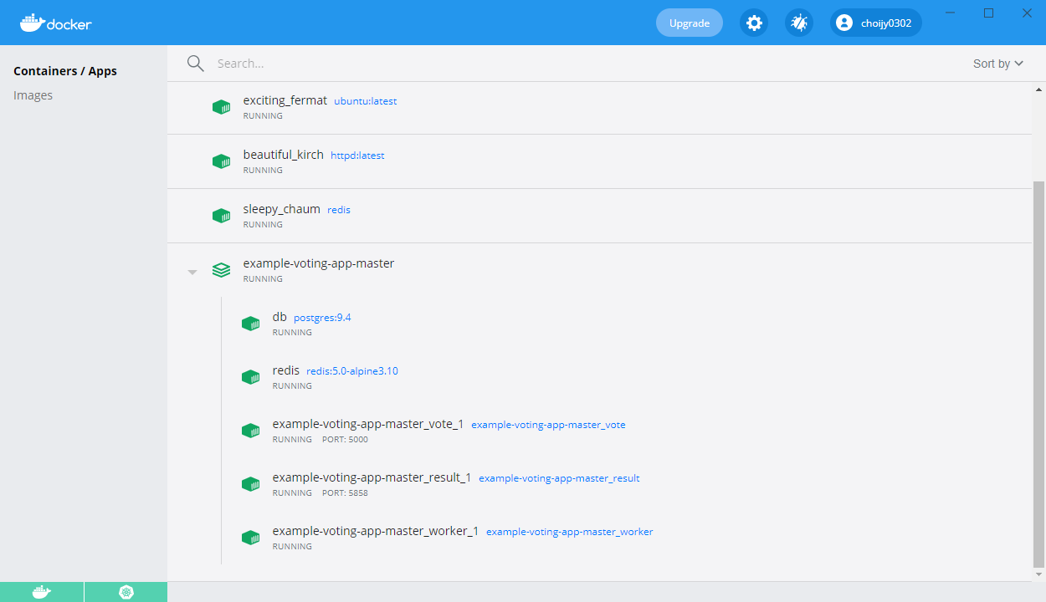Select exciting_fermat container name

[x=285, y=100]
